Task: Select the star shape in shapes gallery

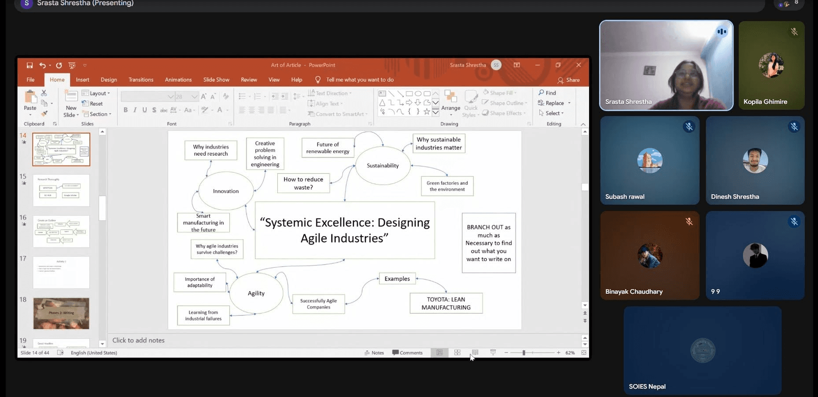Action: tap(427, 112)
